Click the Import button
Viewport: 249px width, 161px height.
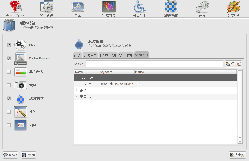(x=10, y=155)
